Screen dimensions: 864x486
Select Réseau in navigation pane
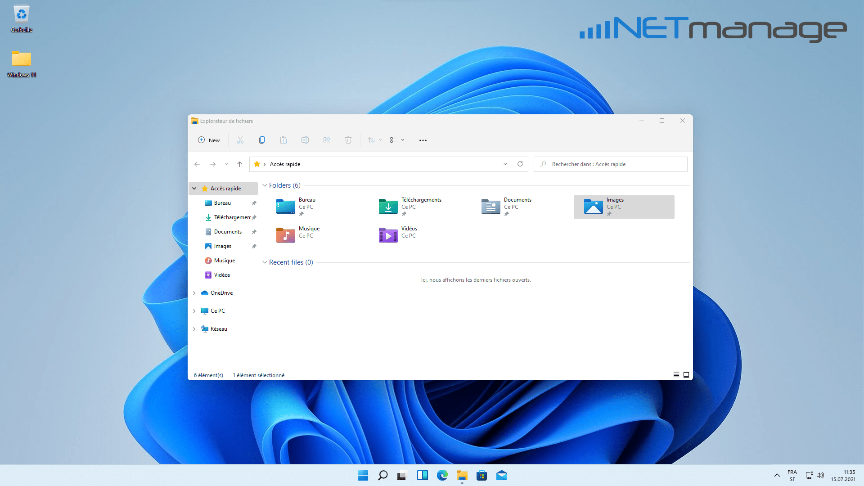point(219,329)
